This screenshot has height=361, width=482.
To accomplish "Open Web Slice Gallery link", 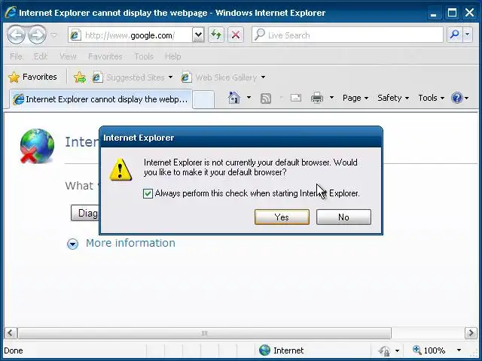I will [219, 77].
